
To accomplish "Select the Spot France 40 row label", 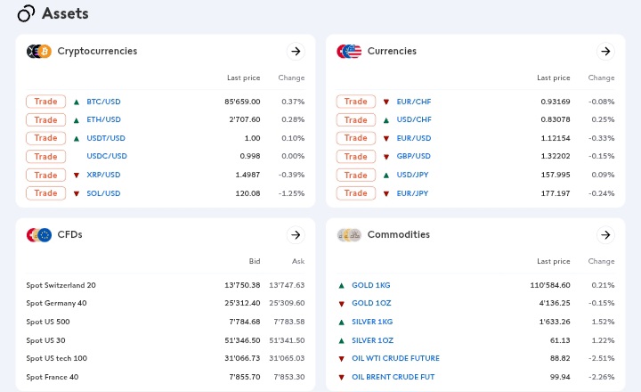I will click(x=53, y=377).
